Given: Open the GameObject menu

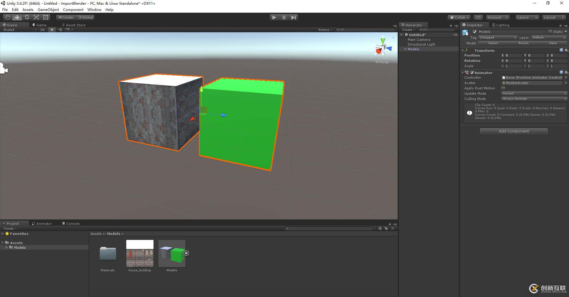Looking at the screenshot, I should (48, 9).
